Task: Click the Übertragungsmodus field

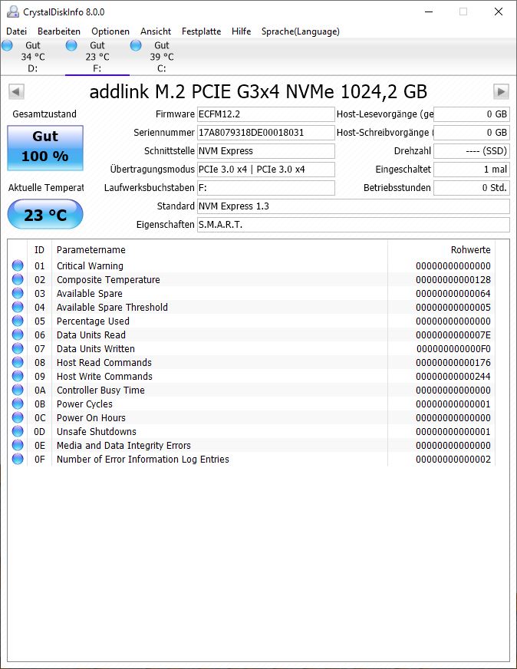Action: (265, 170)
